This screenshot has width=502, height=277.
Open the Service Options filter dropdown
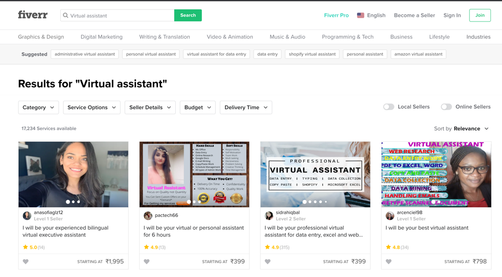click(91, 107)
